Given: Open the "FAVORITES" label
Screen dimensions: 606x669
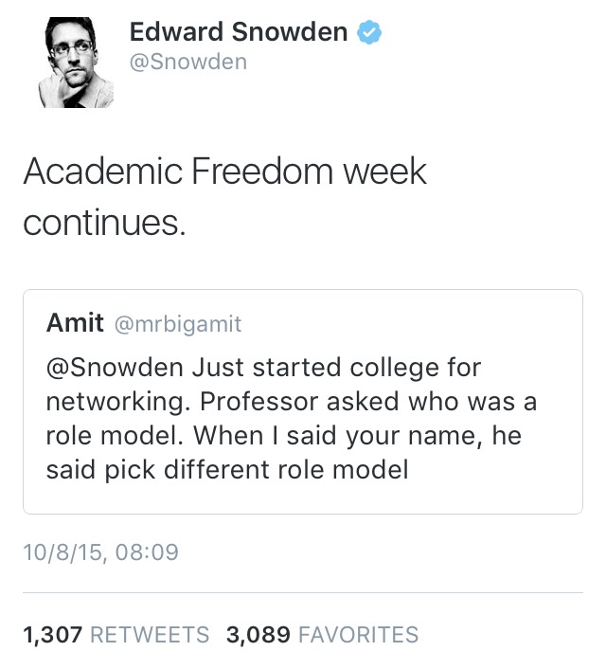Looking at the screenshot, I should click(358, 635).
